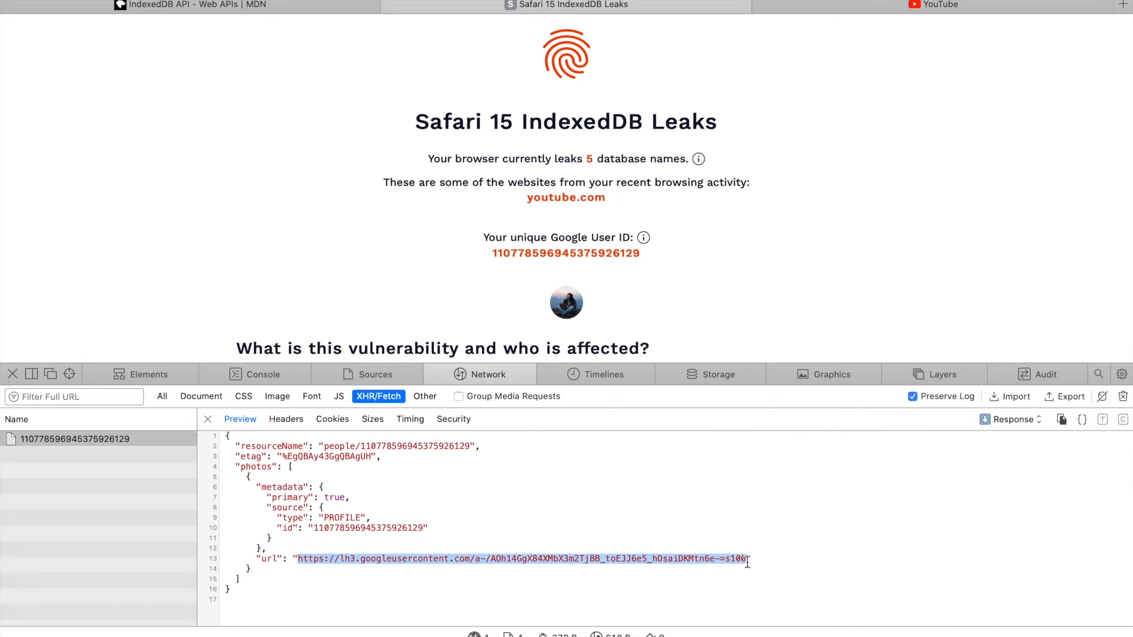
Task: Select the Preview tab in inspector
Action: point(240,418)
